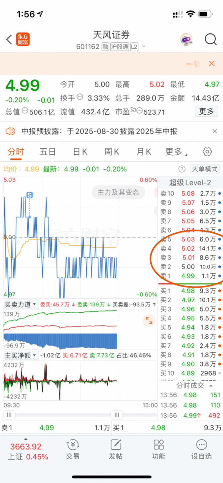Tap the 买5 4.94 order row
Image resolution: width=223 pixels, height=483 pixels.
tap(191, 327)
